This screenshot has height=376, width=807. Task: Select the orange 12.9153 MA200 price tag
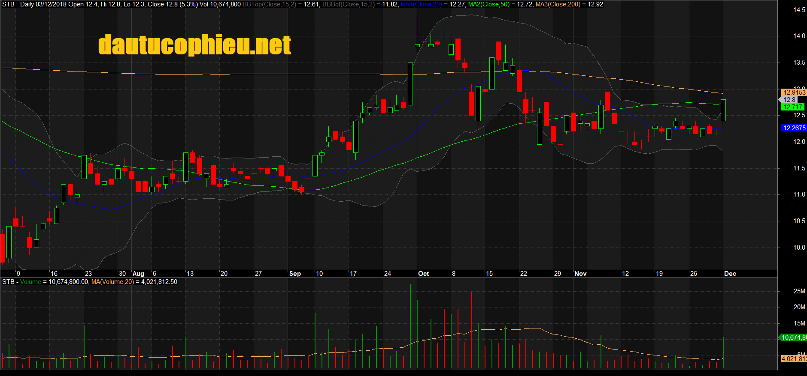tap(794, 93)
